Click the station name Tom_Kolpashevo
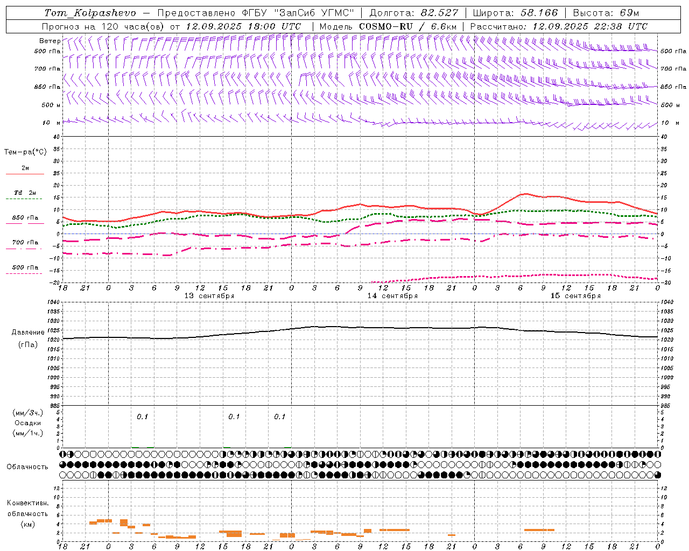689x551 pixels. (x=90, y=13)
